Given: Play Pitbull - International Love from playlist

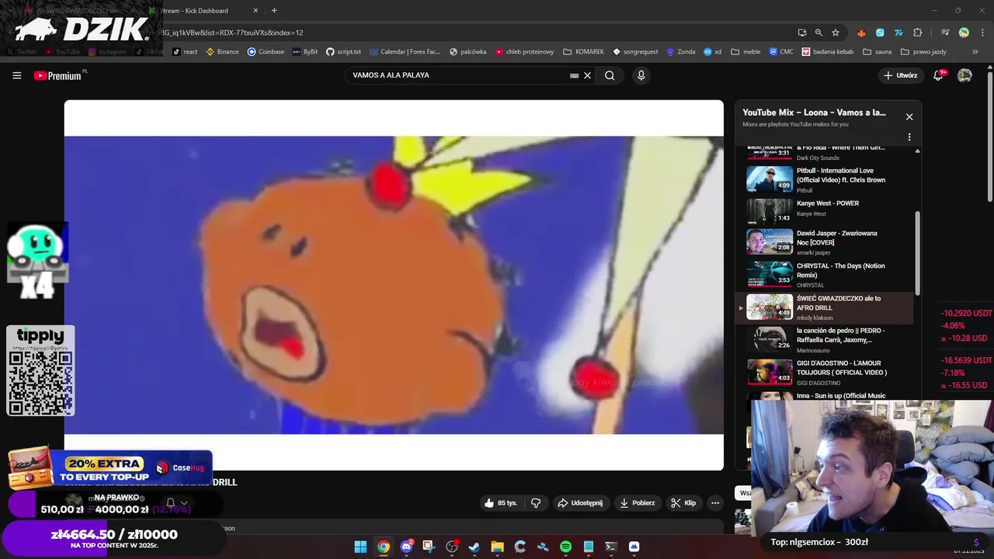Looking at the screenshot, I should (825, 179).
